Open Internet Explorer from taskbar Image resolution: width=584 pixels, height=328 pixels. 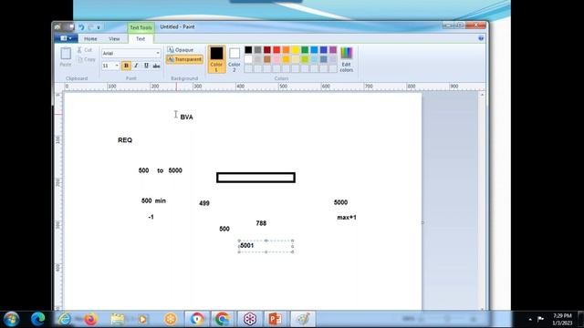coord(65,319)
